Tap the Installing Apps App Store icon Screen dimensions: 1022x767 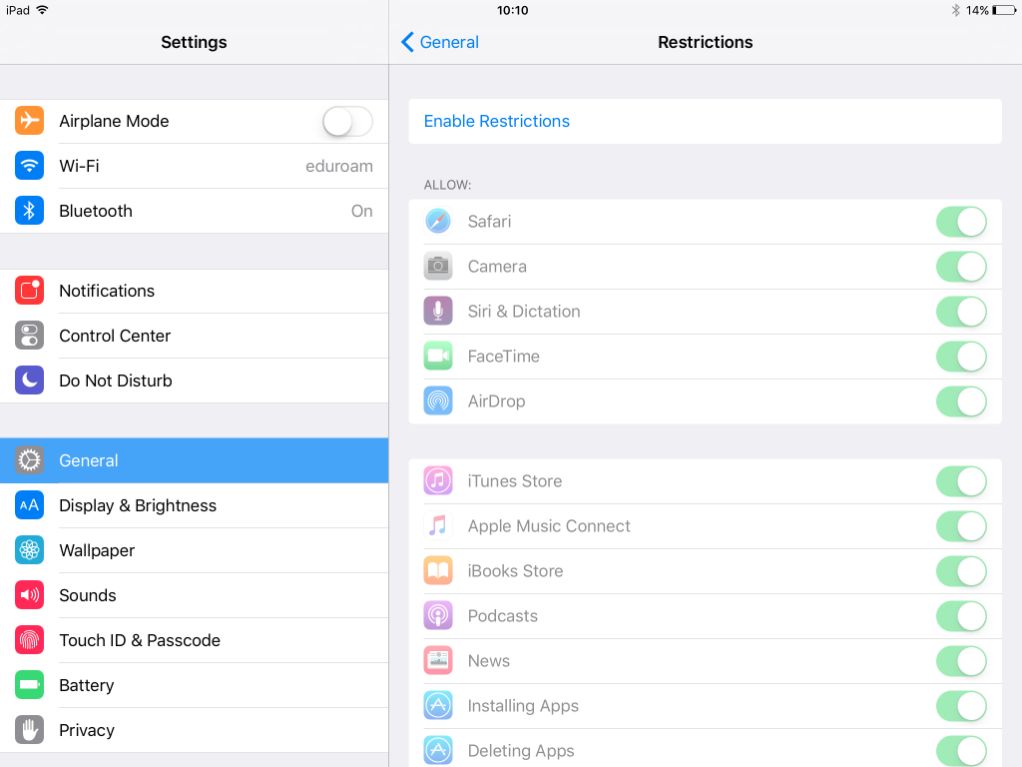point(438,706)
